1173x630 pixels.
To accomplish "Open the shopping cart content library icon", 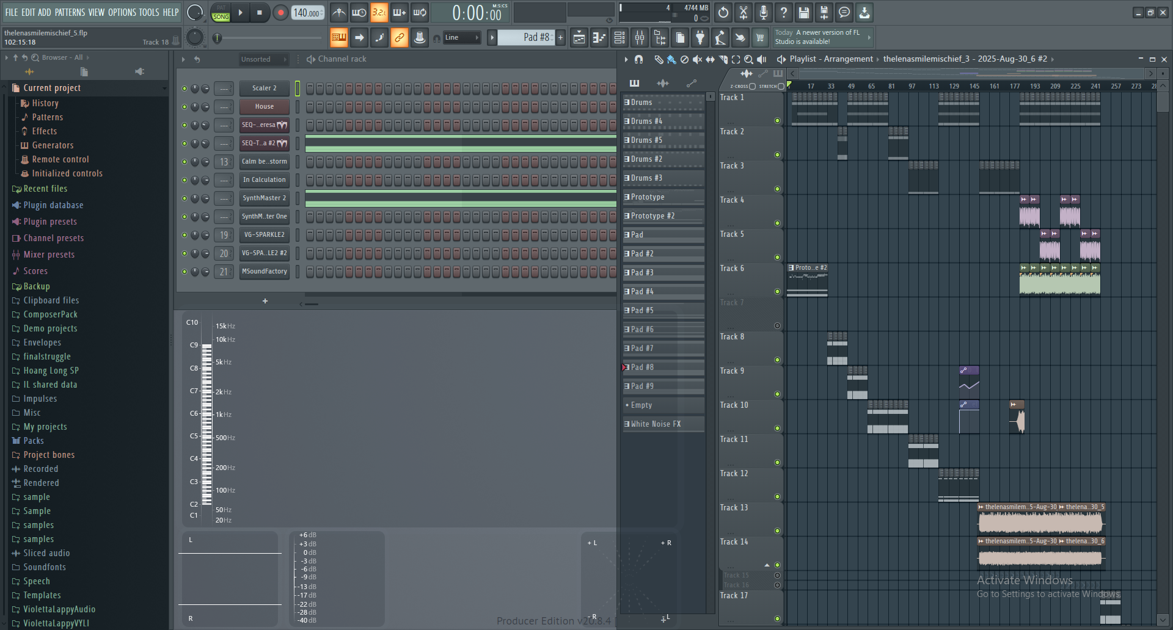I will pos(760,38).
